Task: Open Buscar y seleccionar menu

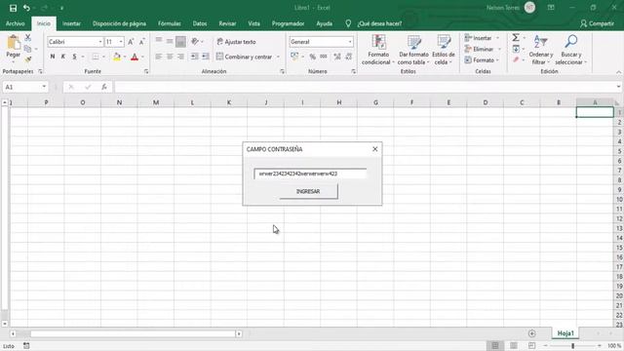Action: (570, 50)
